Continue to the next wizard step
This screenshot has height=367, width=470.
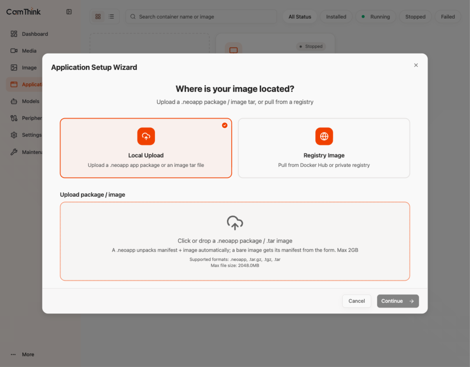[x=398, y=301]
